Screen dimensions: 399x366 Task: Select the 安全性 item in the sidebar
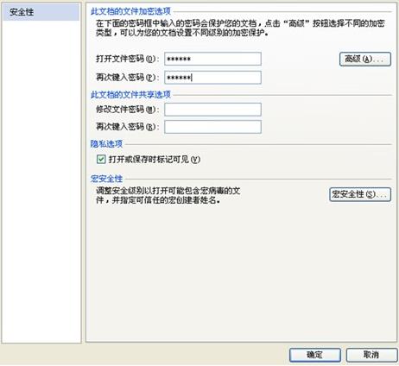(x=41, y=12)
